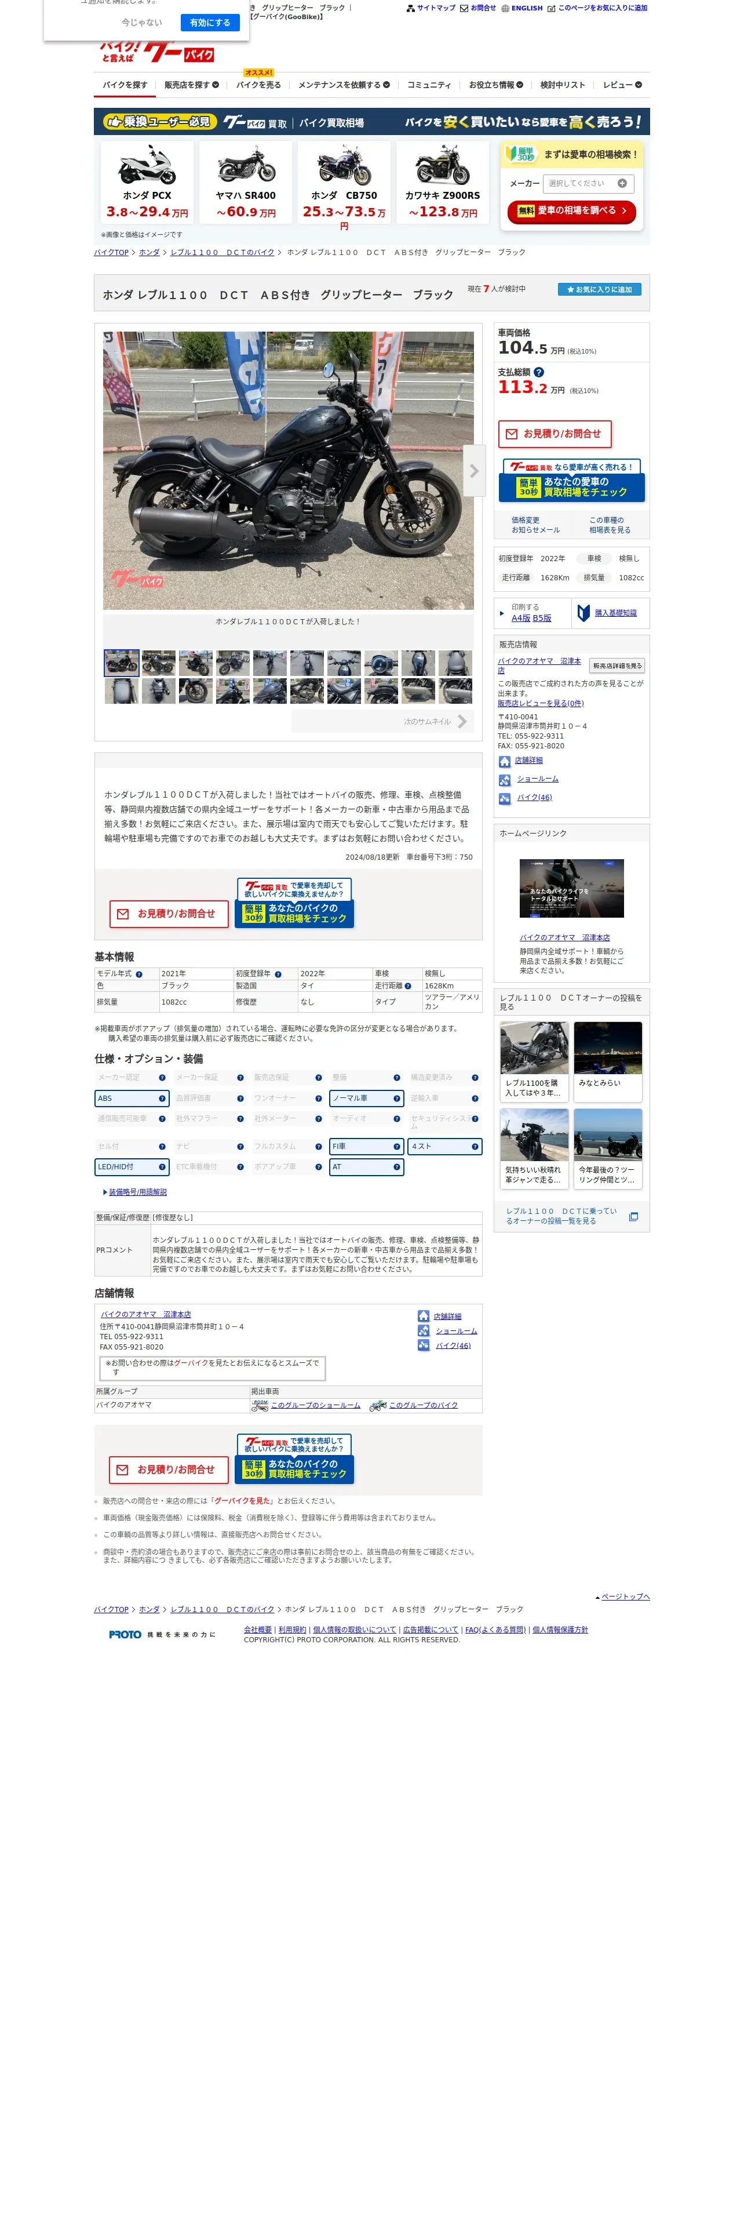Click the 初度登録年 help icon in the table
Image resolution: width=744 pixels, height=2233 pixels.
278,974
